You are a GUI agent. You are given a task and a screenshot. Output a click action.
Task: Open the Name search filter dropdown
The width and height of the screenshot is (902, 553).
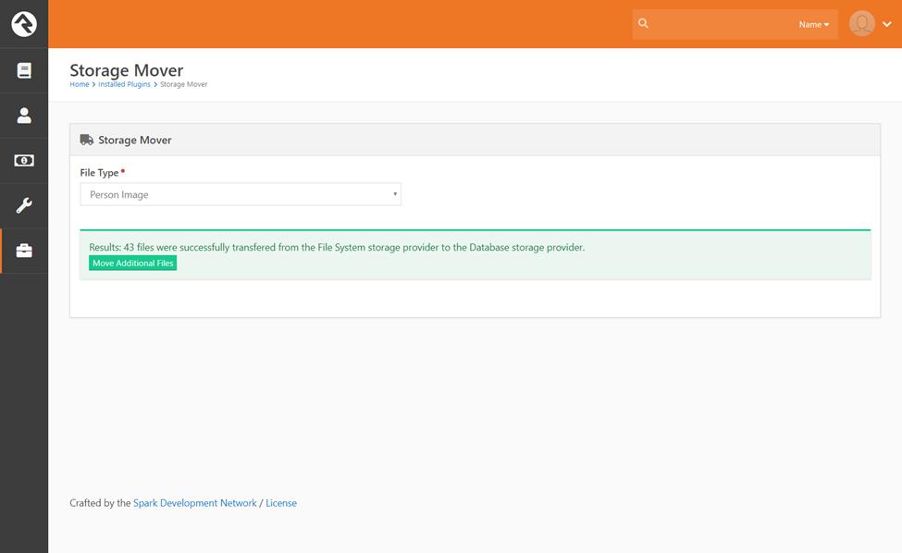813,24
